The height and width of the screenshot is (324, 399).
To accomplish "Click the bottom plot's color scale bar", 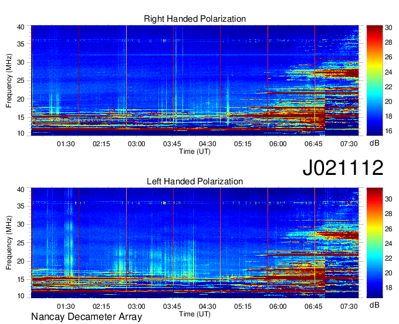I will point(374,242).
